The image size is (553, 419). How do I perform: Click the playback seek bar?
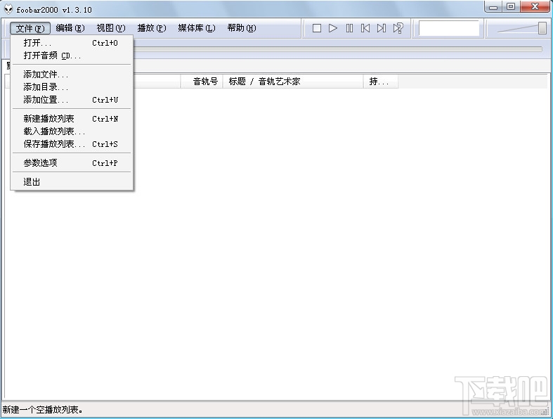pos(338,49)
